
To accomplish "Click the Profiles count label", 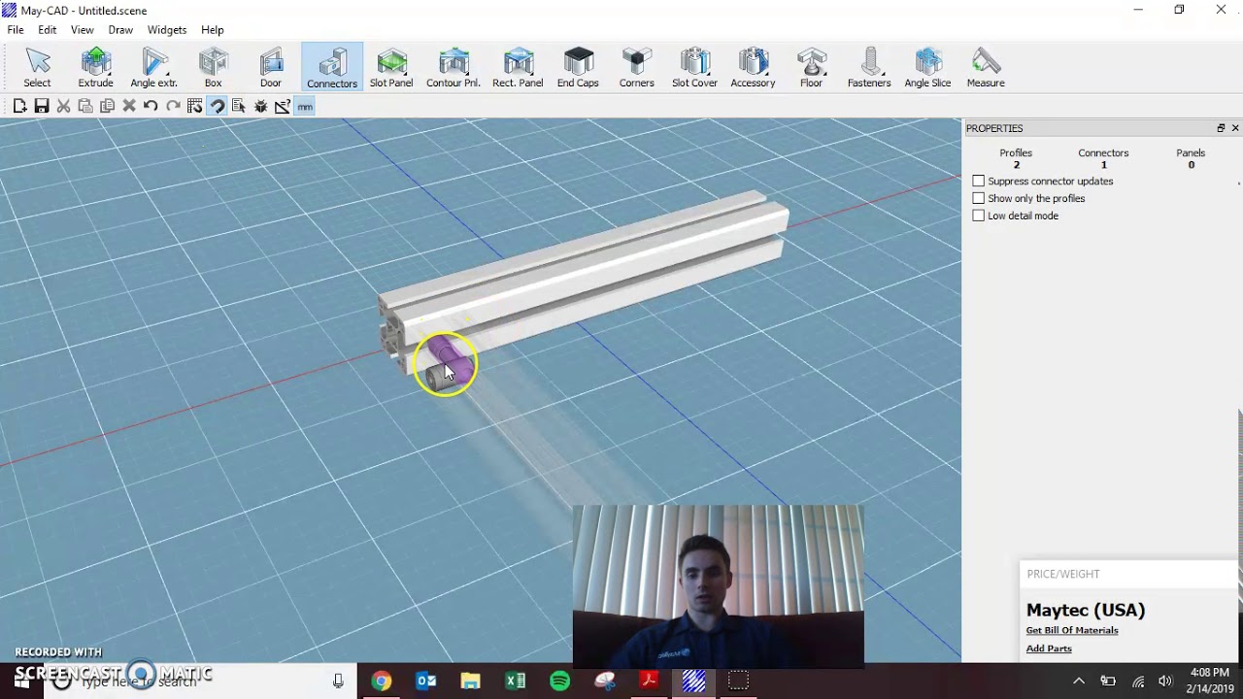I will coord(1016,152).
